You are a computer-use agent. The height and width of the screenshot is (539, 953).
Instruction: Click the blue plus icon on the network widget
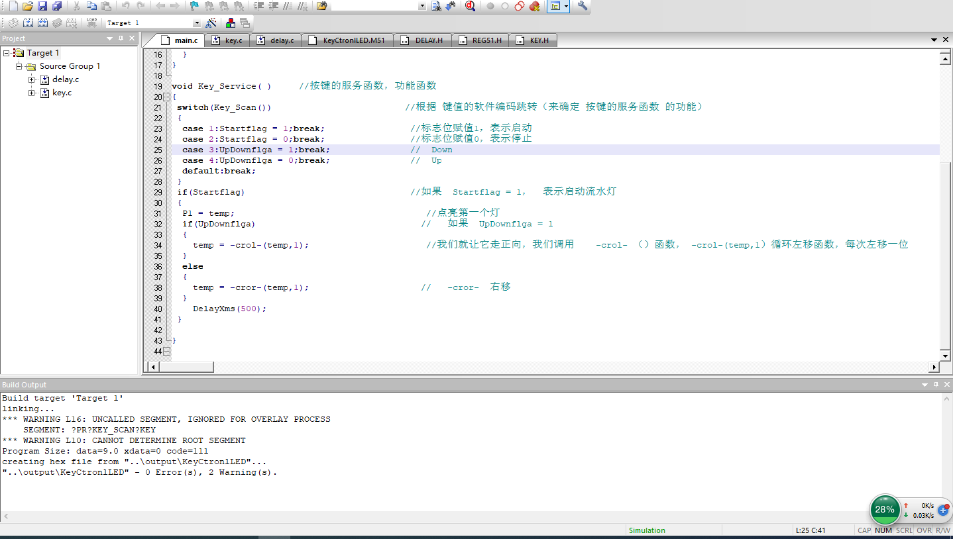pyautogui.click(x=943, y=511)
